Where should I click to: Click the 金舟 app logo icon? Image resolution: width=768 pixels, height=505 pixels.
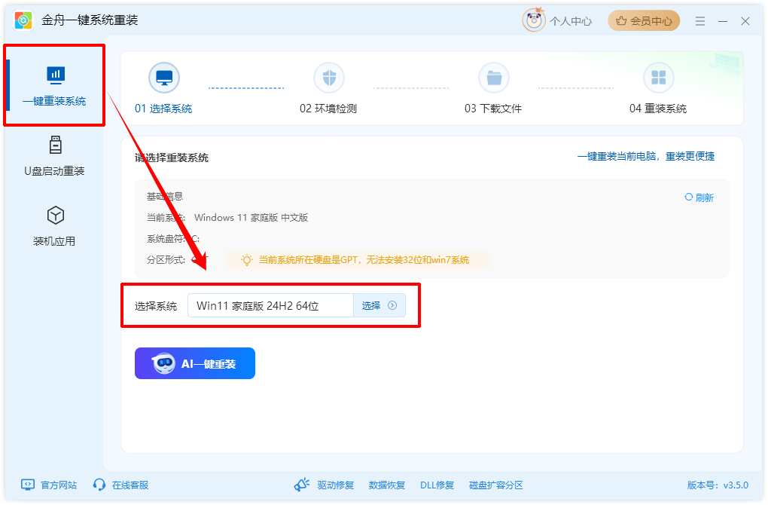pyautogui.click(x=23, y=20)
